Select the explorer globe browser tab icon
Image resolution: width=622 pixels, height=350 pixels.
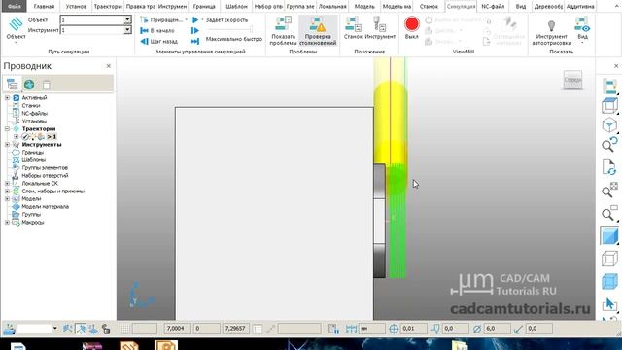pyautogui.click(x=29, y=85)
